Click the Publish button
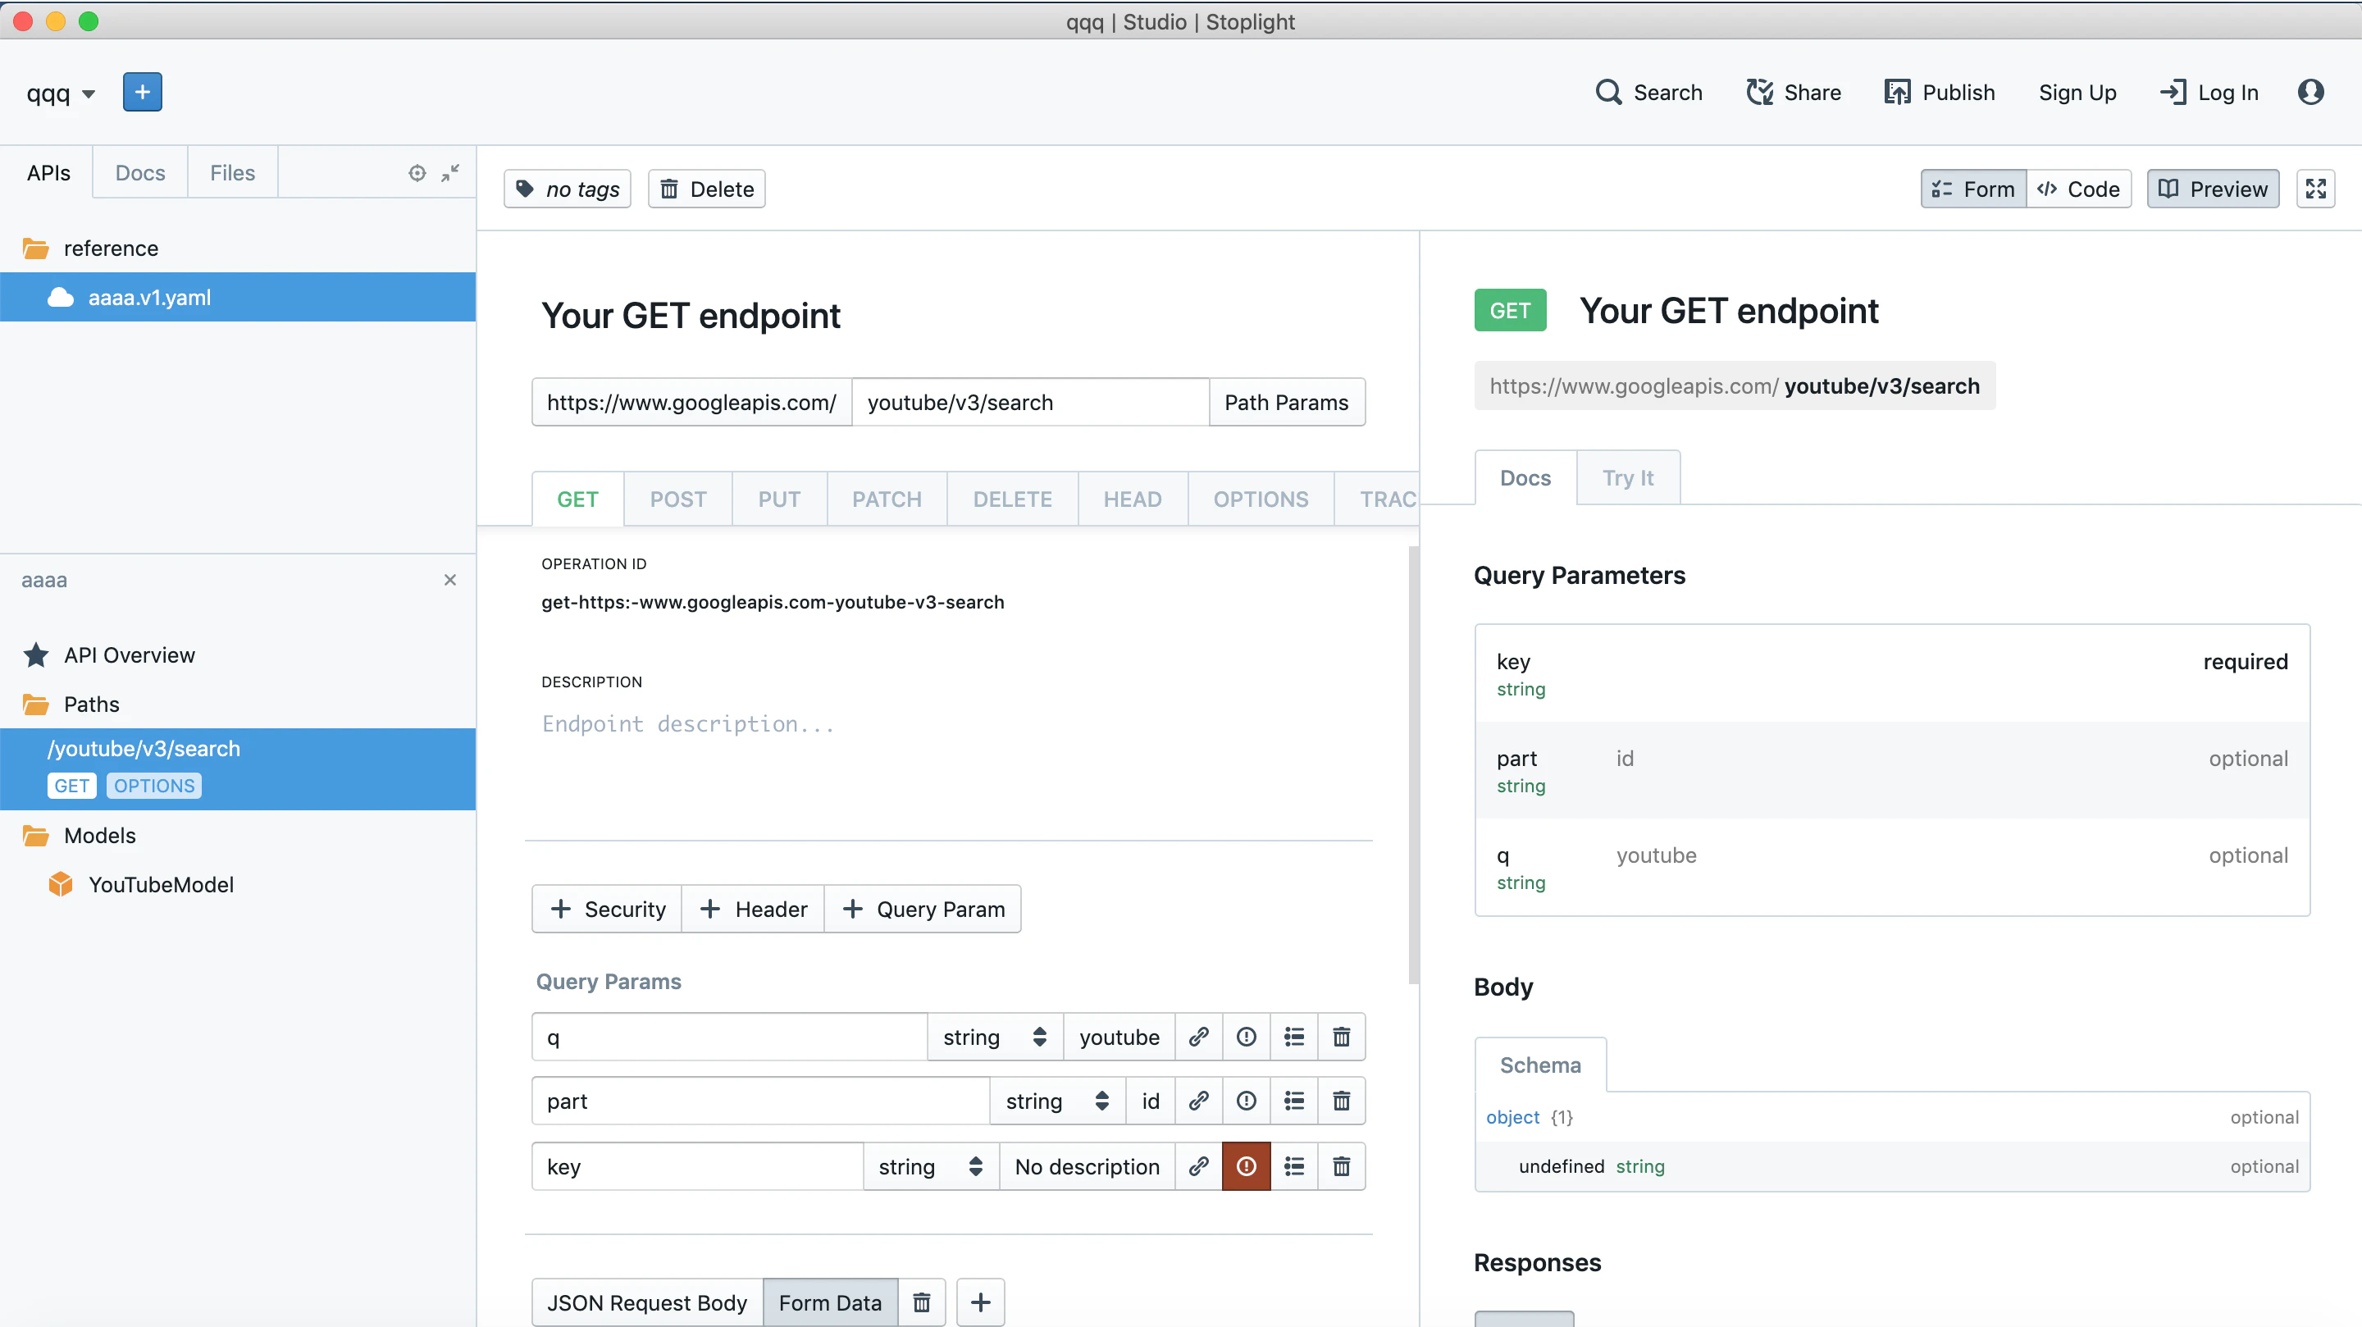 [1940, 92]
